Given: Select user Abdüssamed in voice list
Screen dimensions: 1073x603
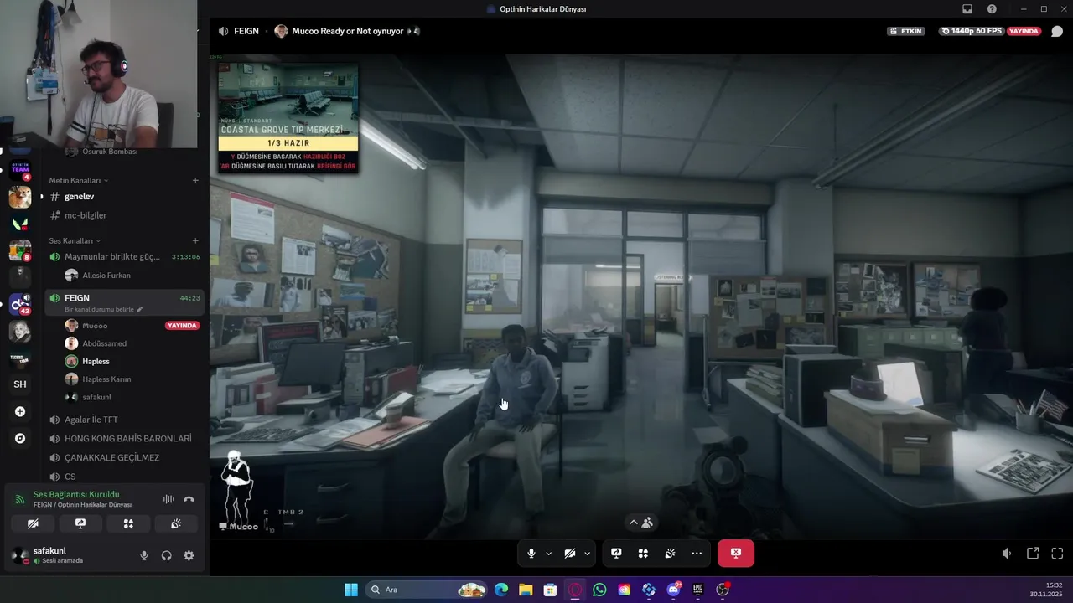Looking at the screenshot, I should (132, 343).
